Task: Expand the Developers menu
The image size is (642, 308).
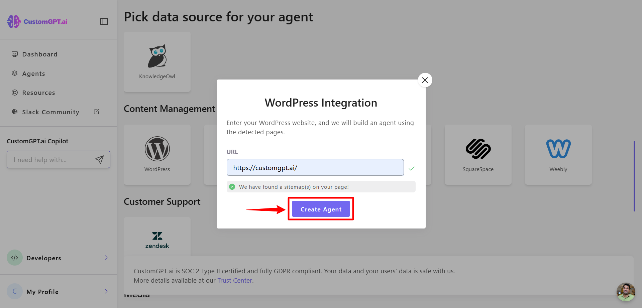Action: point(106,258)
